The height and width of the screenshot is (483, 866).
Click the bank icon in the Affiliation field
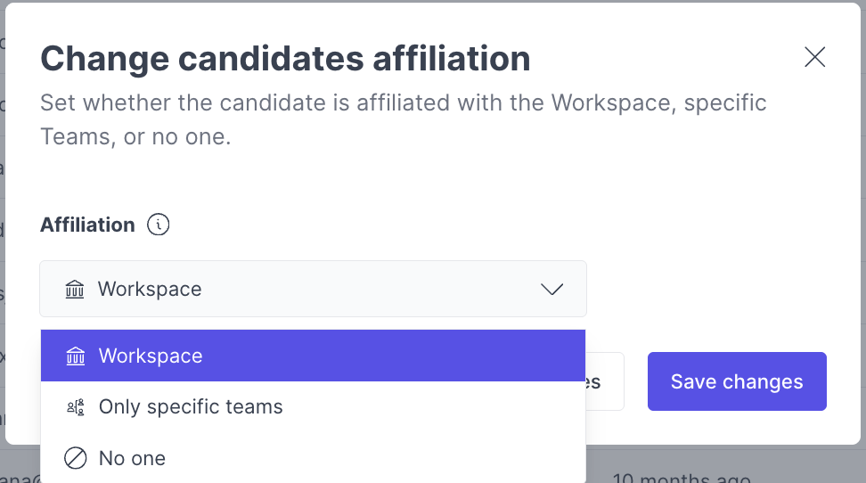tap(75, 289)
